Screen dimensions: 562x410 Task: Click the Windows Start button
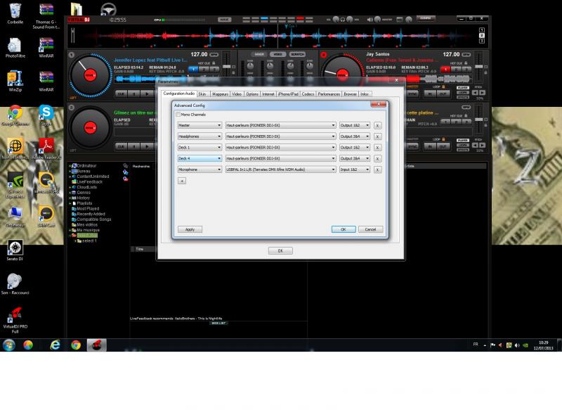9,345
